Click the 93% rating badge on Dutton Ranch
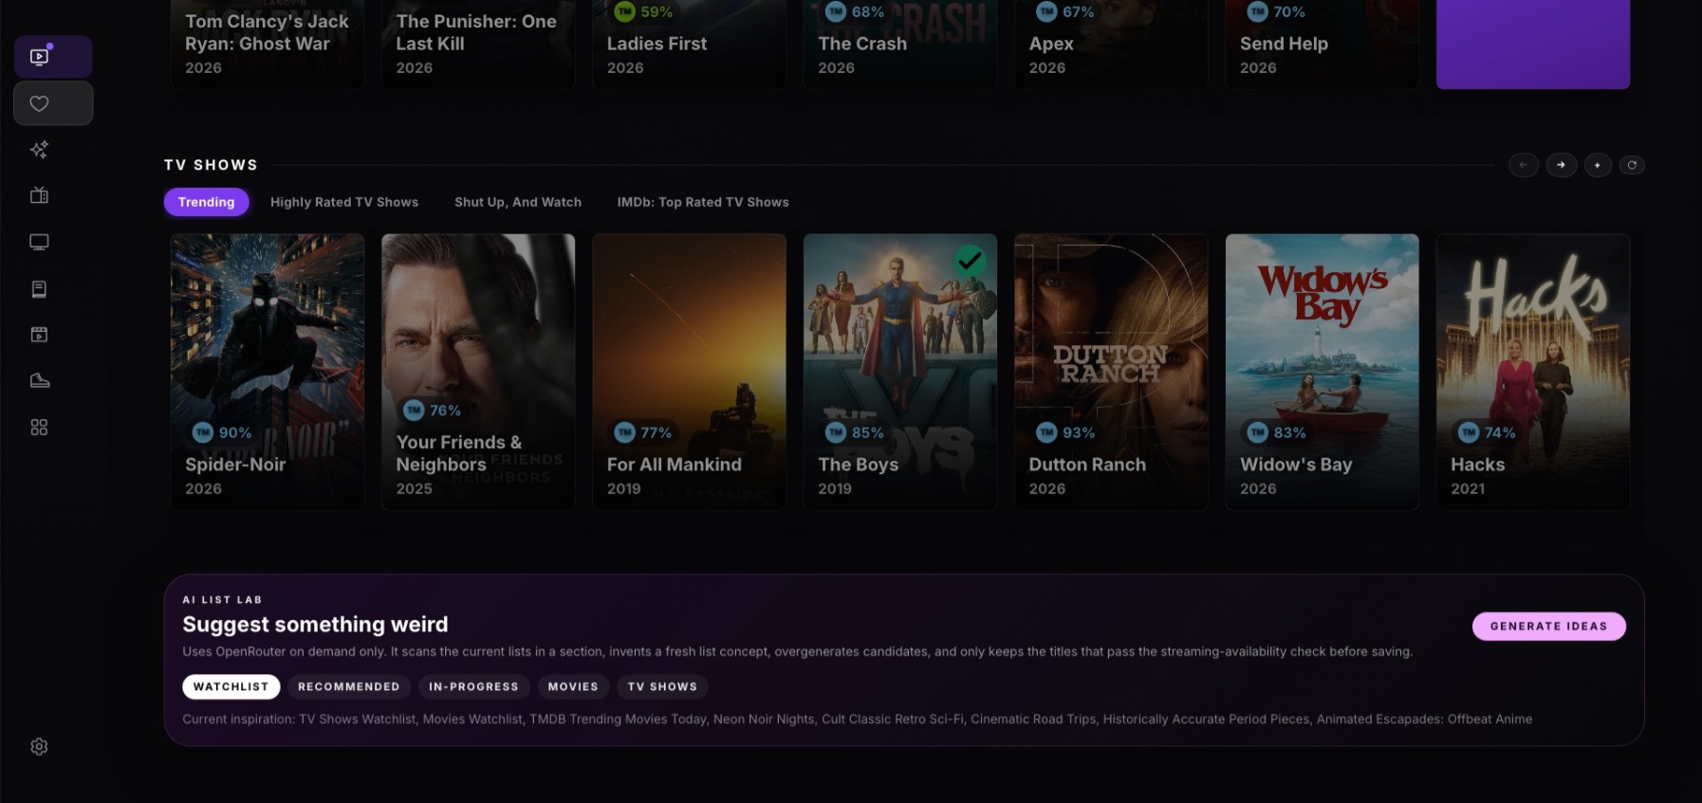1702x803 pixels. pyautogui.click(x=1066, y=432)
